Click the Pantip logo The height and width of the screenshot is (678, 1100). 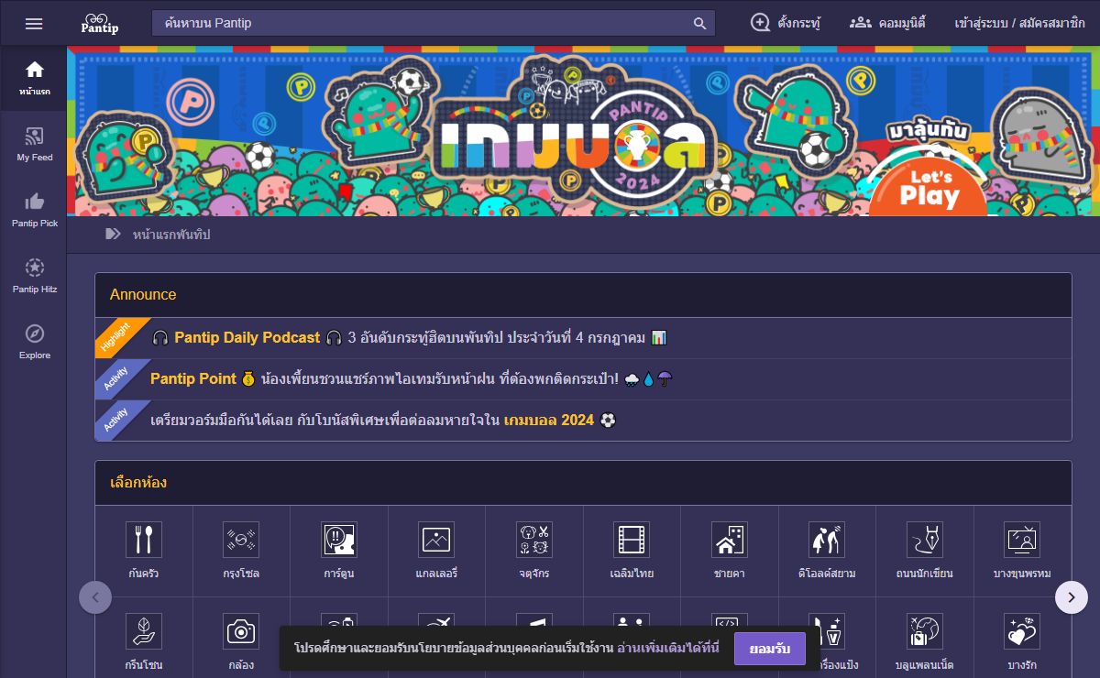(x=100, y=23)
